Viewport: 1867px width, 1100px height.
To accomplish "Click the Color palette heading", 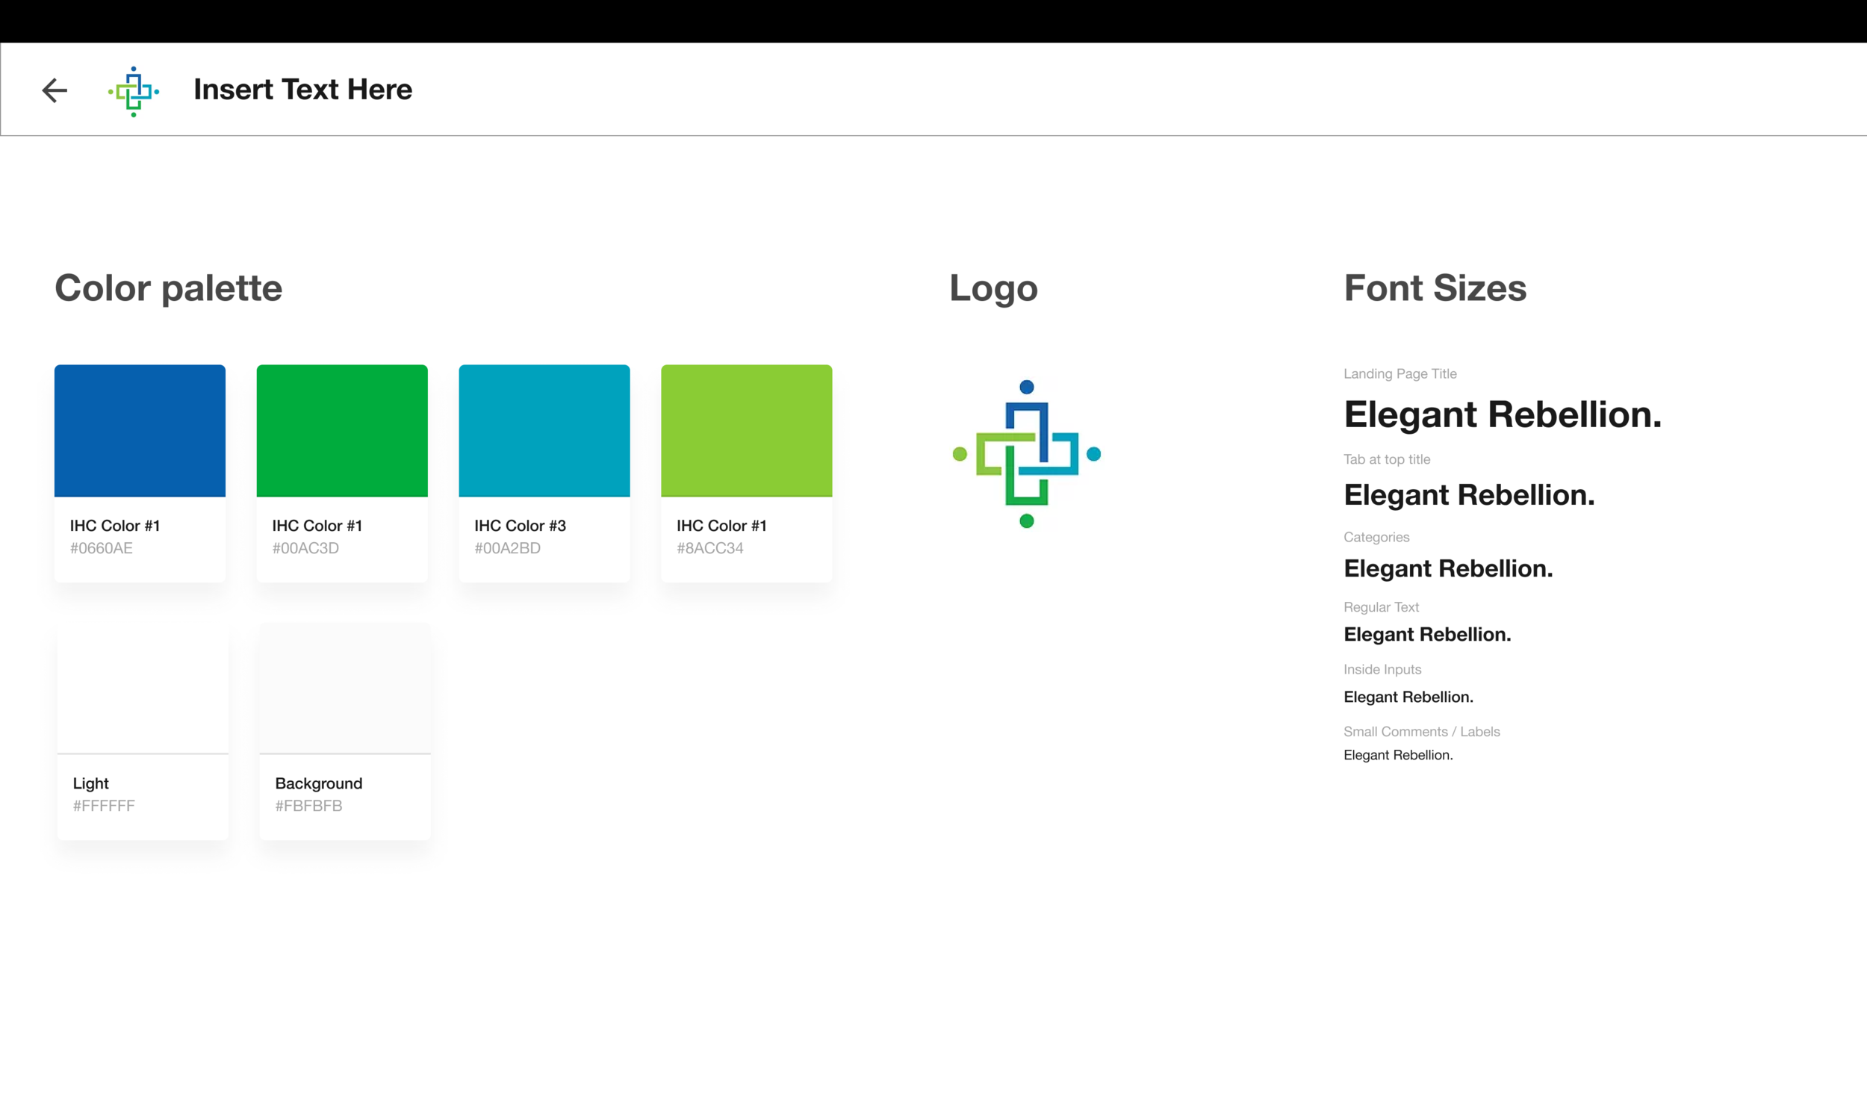I will click(169, 288).
